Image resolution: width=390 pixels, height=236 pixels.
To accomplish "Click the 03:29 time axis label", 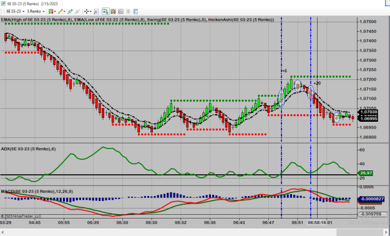I will (x=6, y=222).
